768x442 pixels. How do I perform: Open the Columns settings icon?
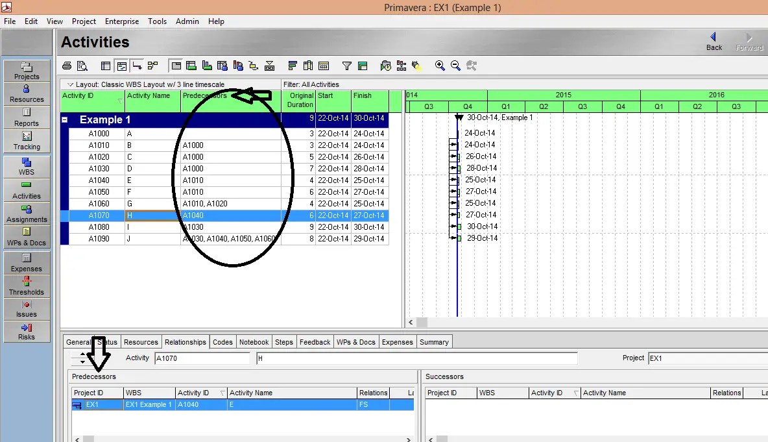pyautogui.click(x=308, y=66)
